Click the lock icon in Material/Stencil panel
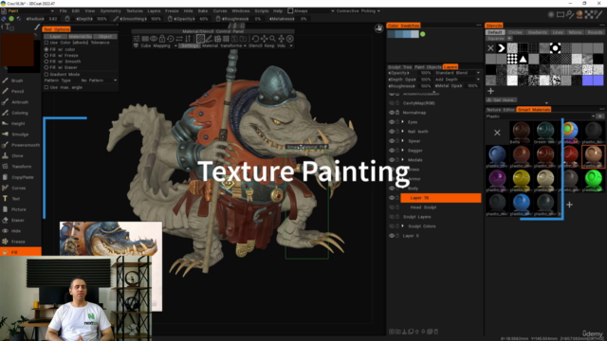Viewport: 607px width, 341px height. coord(162,39)
